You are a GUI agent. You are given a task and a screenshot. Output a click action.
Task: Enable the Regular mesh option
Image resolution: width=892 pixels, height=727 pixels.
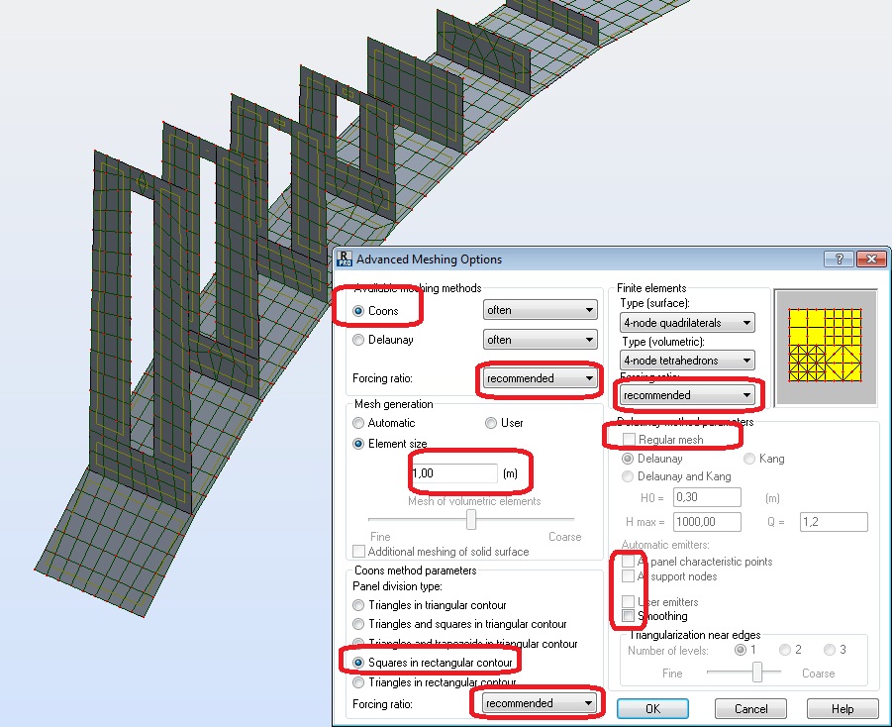click(628, 439)
